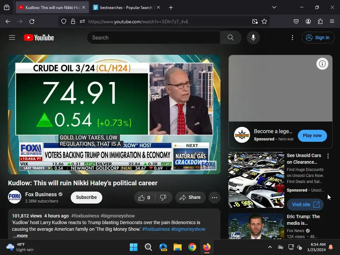Switch to the bestsearches tab
The width and height of the screenshot is (340, 255).
pyautogui.click(x=126, y=8)
